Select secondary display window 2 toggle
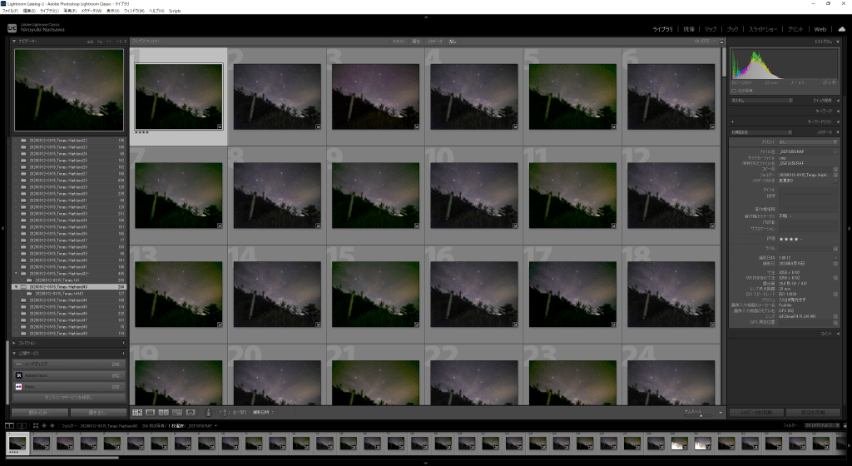Image resolution: width=852 pixels, height=466 pixels. click(x=22, y=425)
